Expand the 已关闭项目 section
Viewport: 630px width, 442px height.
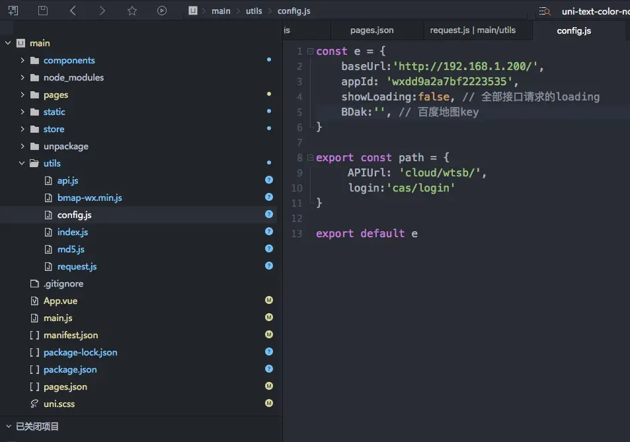click(x=8, y=426)
